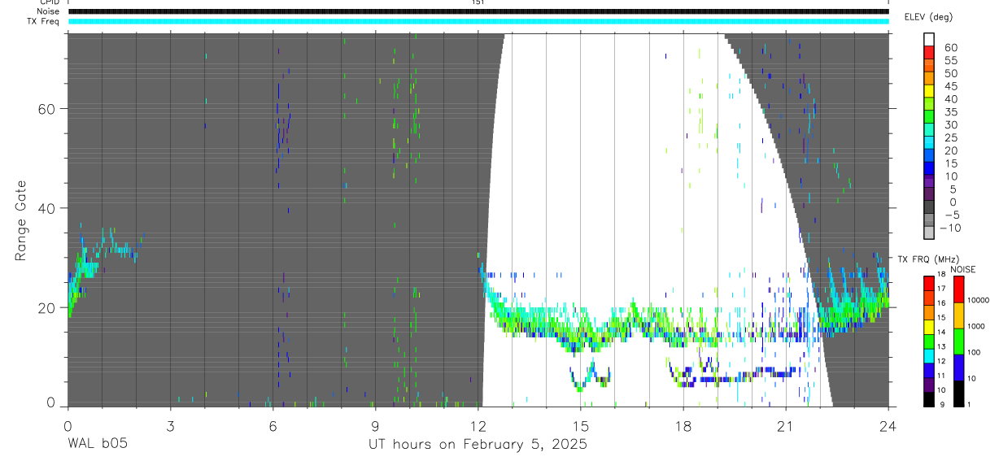Click the x-axis tick label '24'
999x461 pixels.
tap(888, 425)
